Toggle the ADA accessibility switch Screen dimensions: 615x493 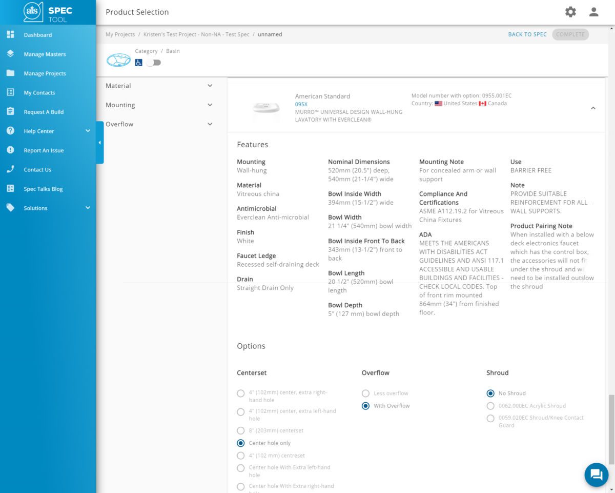click(153, 63)
